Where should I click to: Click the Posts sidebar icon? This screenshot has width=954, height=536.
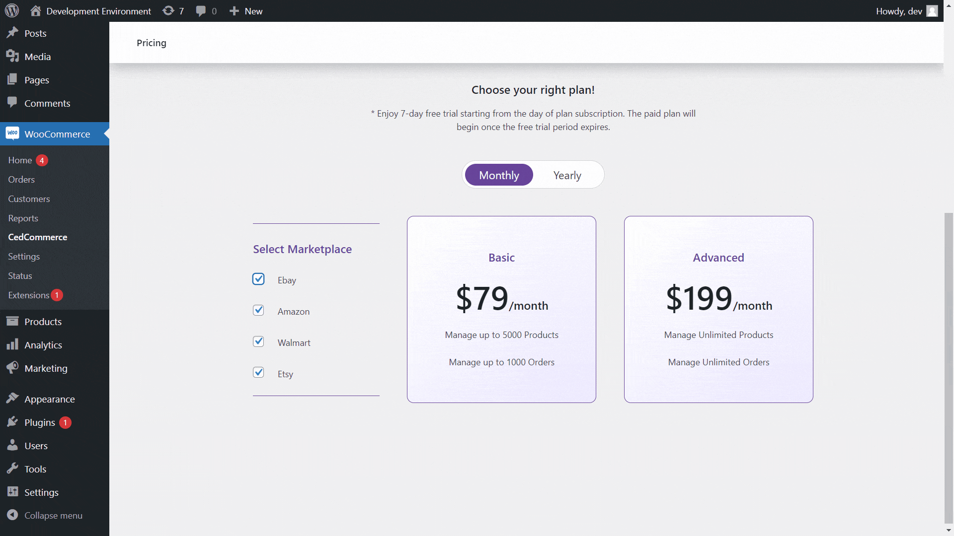click(12, 33)
